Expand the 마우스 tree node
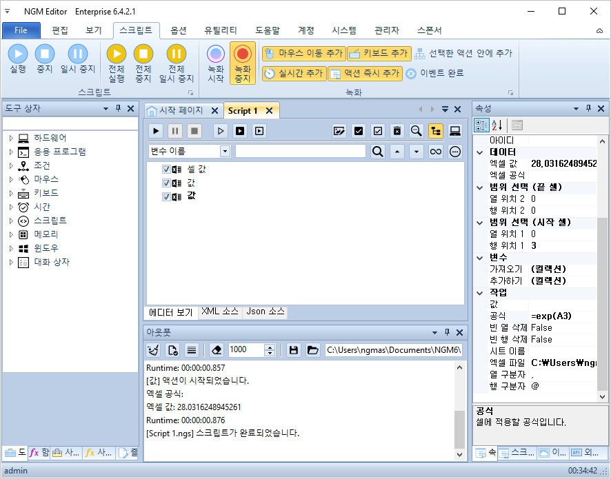This screenshot has width=611, height=479. pos(11,179)
